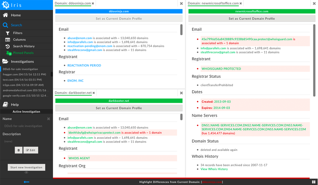Close the darkbooter.net tab via its x
The height and width of the screenshot is (185, 318).
[94, 93]
